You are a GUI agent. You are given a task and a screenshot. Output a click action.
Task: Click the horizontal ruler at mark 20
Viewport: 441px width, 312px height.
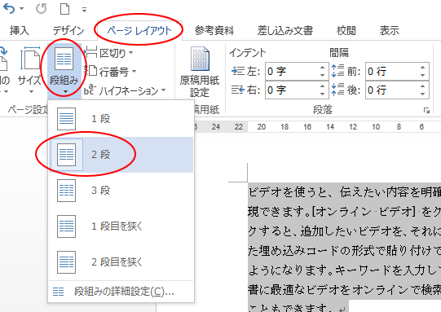pos(262,127)
